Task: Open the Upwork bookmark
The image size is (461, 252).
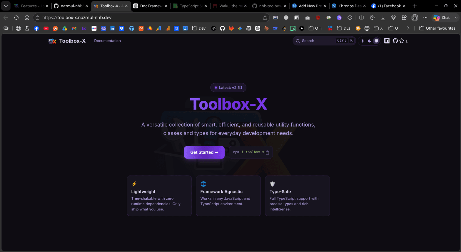Action: click(x=213, y=28)
